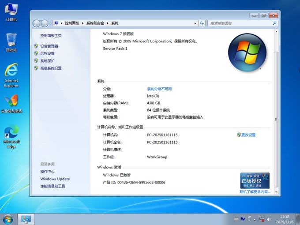Open 系统保护 in the sidebar
This screenshot has height=225, width=300.
click(x=48, y=61)
